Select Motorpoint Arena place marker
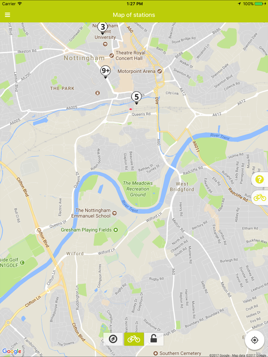268x357 pixels. (160, 71)
